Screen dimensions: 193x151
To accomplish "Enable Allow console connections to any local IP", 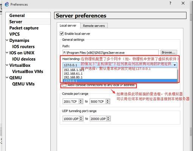I will (64, 85).
